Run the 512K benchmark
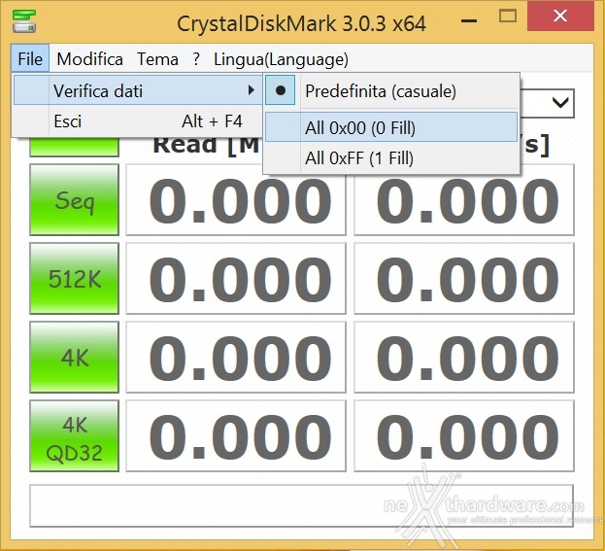The width and height of the screenshot is (605, 551). (75, 278)
